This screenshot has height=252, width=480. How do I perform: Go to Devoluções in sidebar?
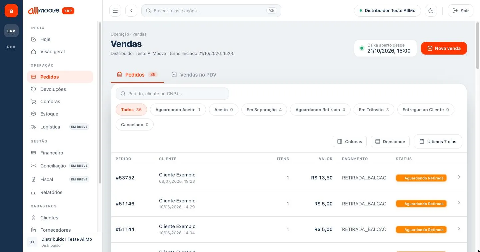pos(60,89)
